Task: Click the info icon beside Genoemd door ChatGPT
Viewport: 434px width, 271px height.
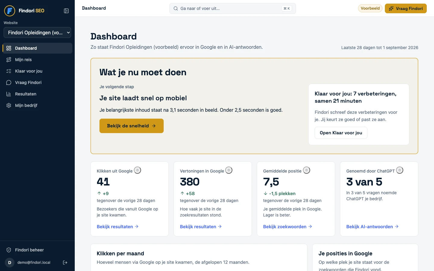Action: pos(400,170)
